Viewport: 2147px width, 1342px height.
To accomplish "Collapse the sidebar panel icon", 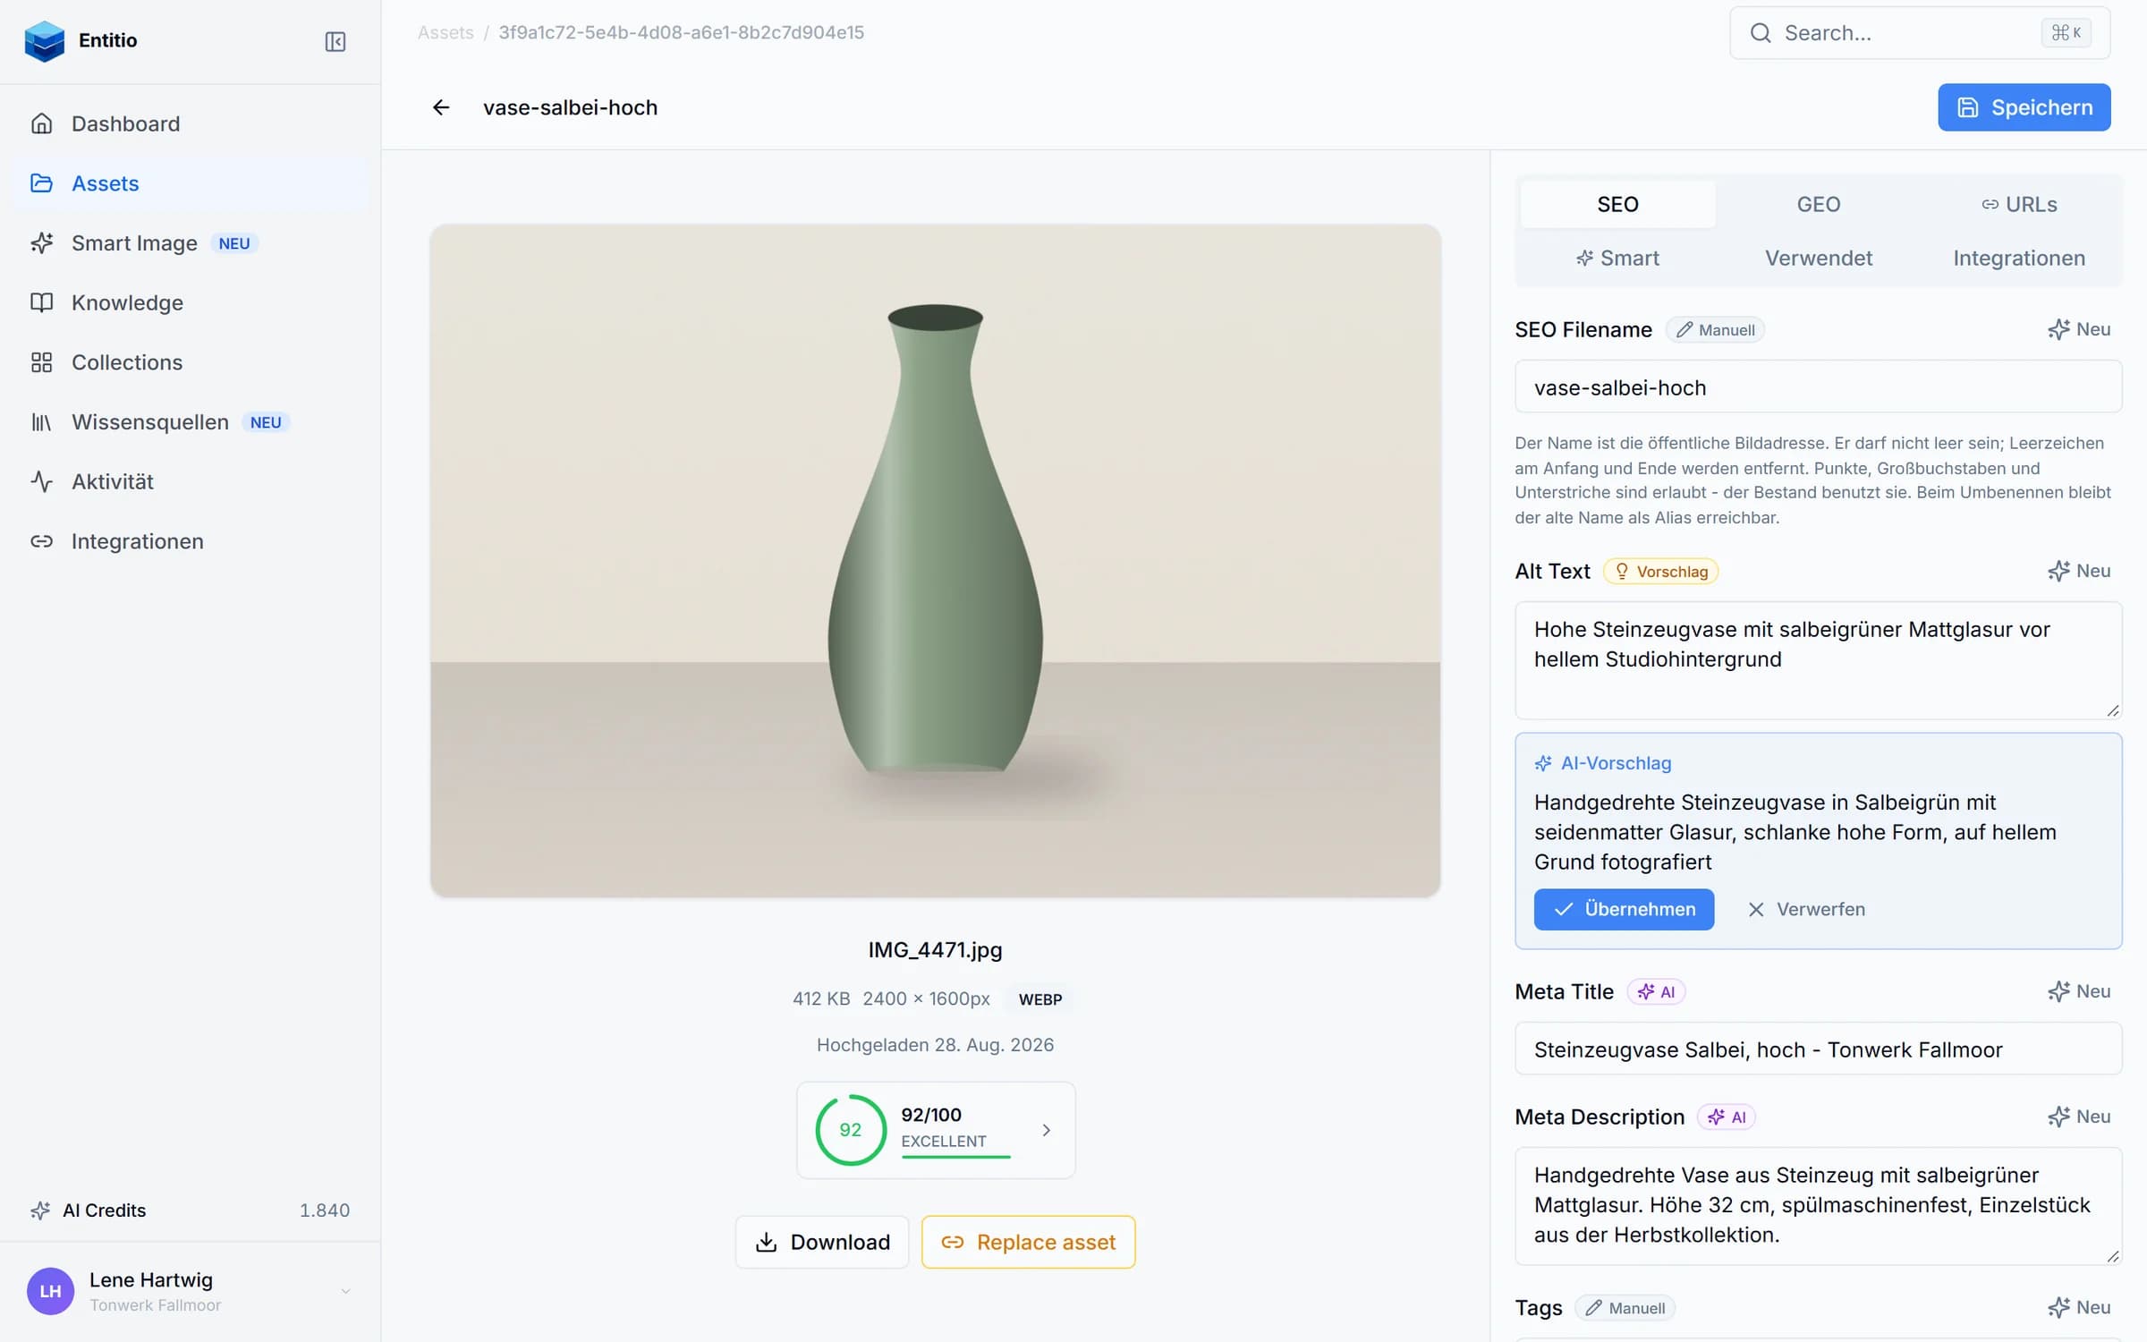I will pos(335,42).
